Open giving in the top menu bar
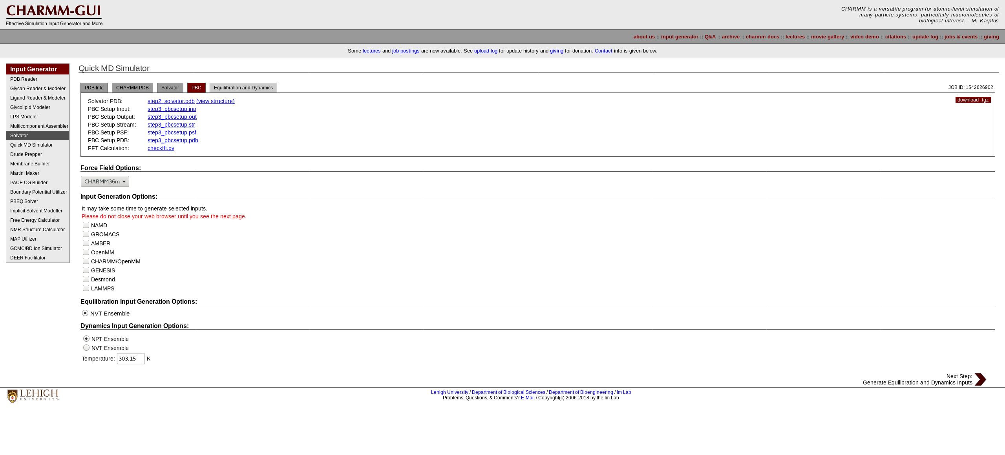 pos(991,37)
